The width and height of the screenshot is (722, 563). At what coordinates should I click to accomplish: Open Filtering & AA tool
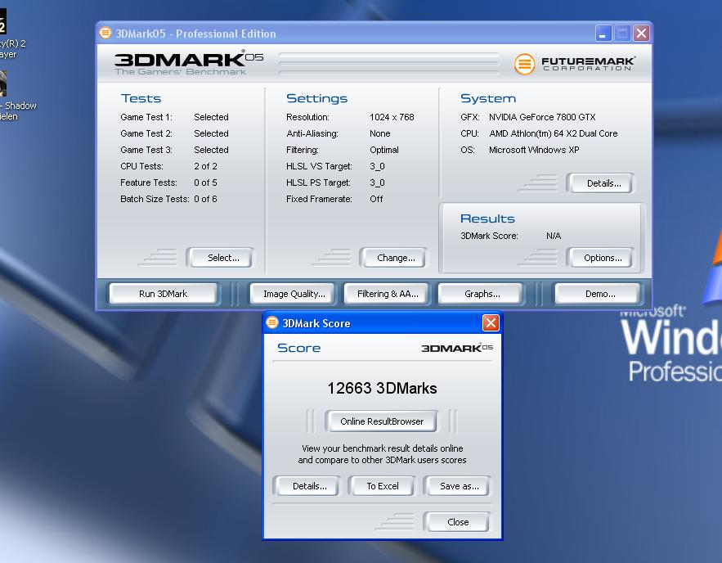pyautogui.click(x=388, y=294)
